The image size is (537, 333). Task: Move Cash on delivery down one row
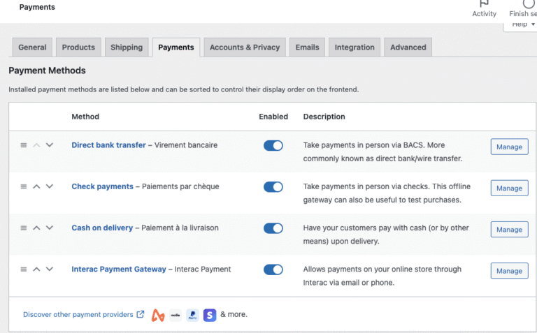click(50, 228)
